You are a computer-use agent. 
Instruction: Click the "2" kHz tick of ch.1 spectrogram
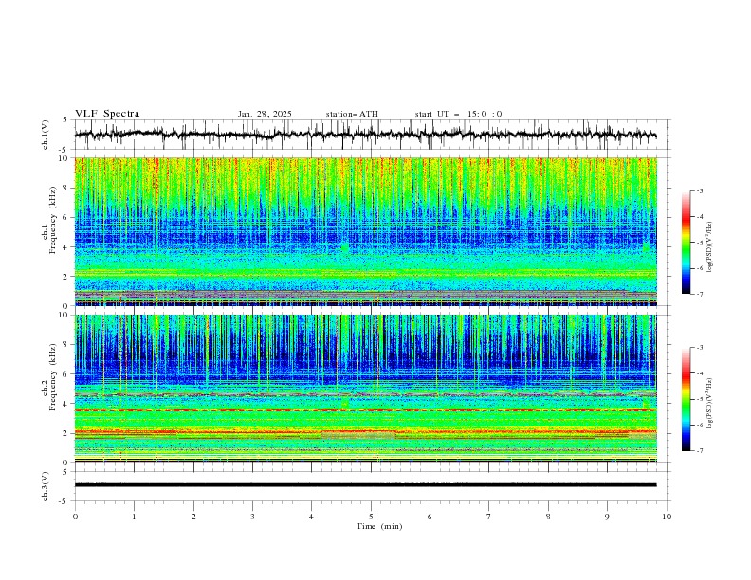tap(66, 277)
